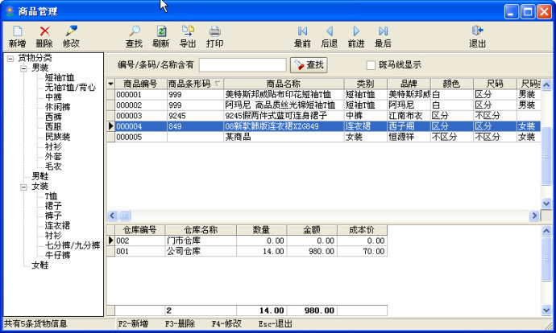The height and width of the screenshot is (333, 556).
Task: Click the 新增 (Add) toolbar icon
Action: pyautogui.click(x=17, y=31)
